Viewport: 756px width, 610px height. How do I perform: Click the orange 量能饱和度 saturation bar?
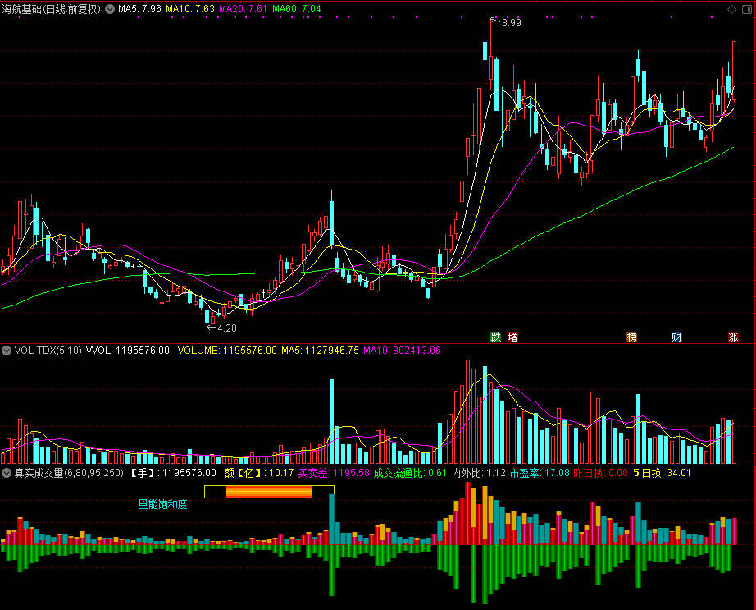tap(269, 492)
